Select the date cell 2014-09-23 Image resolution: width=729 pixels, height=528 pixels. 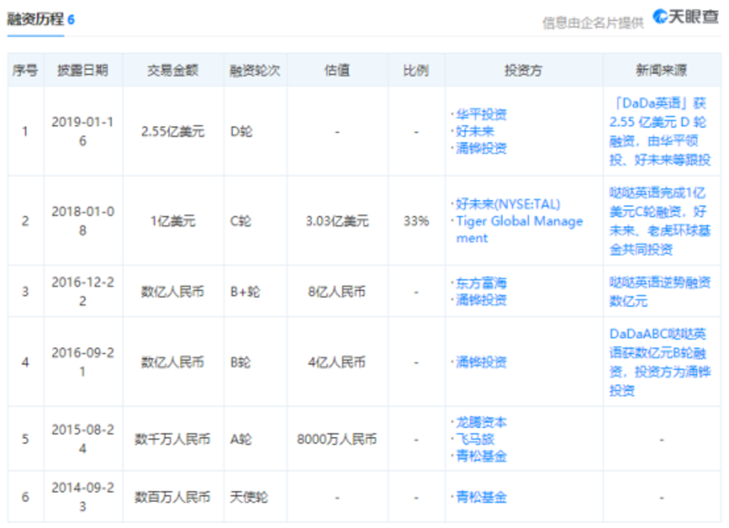click(x=83, y=497)
